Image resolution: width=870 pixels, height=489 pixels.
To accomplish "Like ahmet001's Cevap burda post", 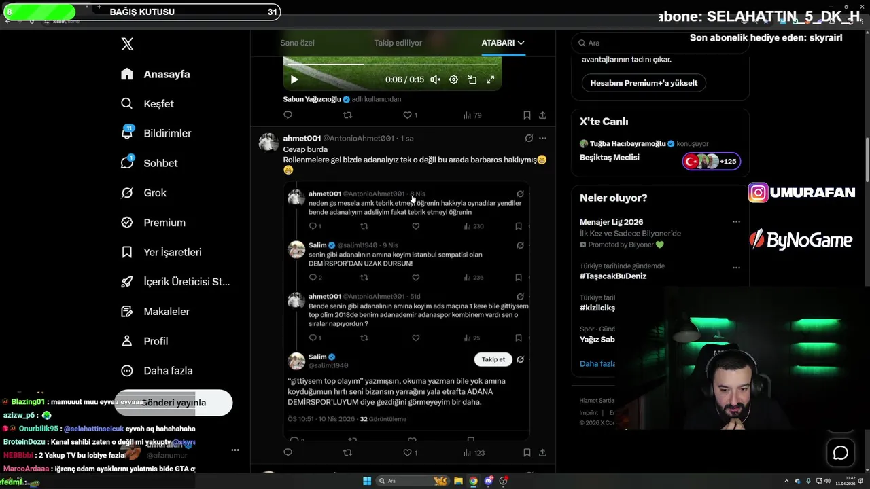I will tap(410, 452).
